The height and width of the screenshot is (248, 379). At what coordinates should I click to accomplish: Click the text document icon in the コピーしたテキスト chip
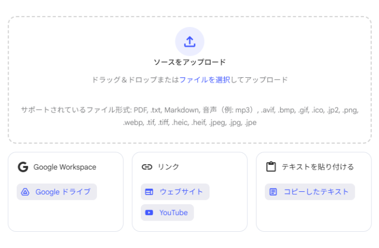tap(273, 192)
